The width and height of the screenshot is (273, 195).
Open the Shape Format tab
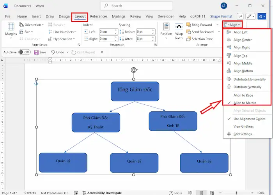tap(221, 17)
